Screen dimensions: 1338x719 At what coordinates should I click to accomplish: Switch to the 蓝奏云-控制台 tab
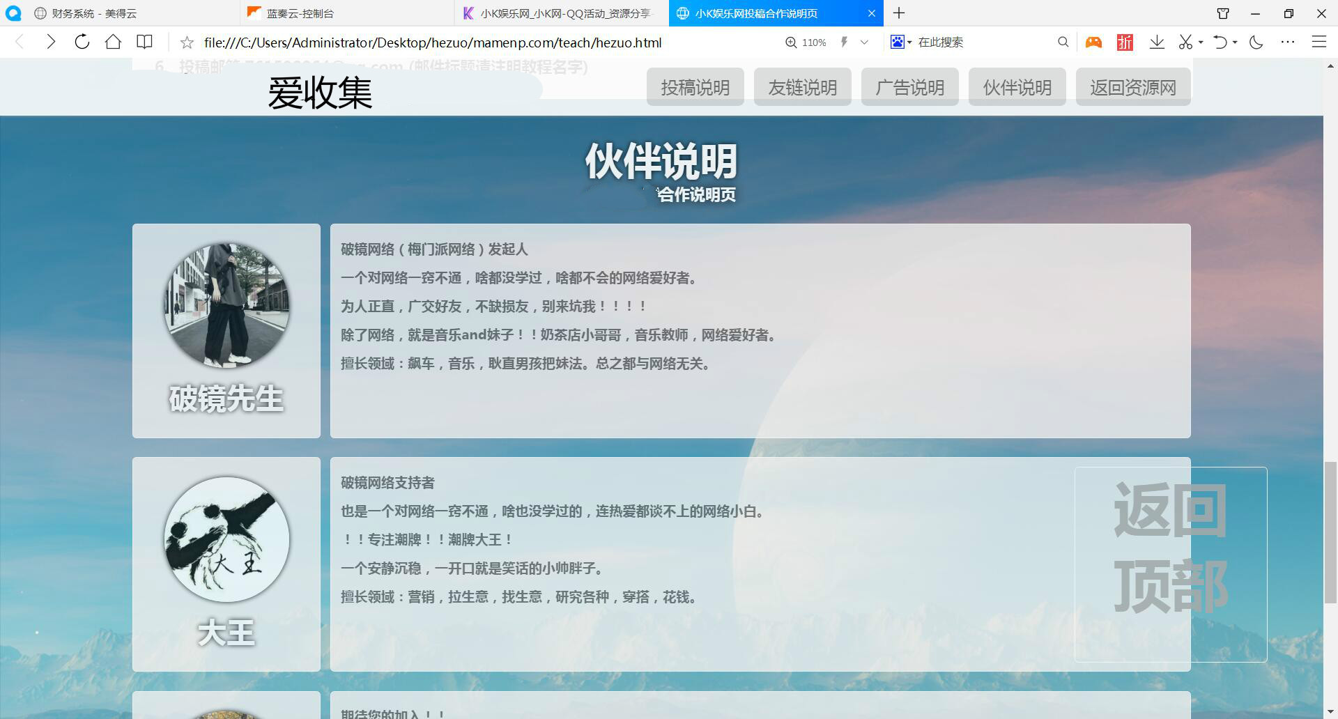coord(347,13)
